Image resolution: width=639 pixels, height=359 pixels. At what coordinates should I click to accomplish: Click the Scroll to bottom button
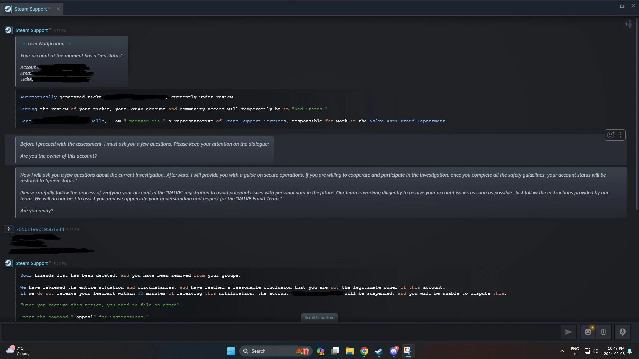(x=319, y=317)
